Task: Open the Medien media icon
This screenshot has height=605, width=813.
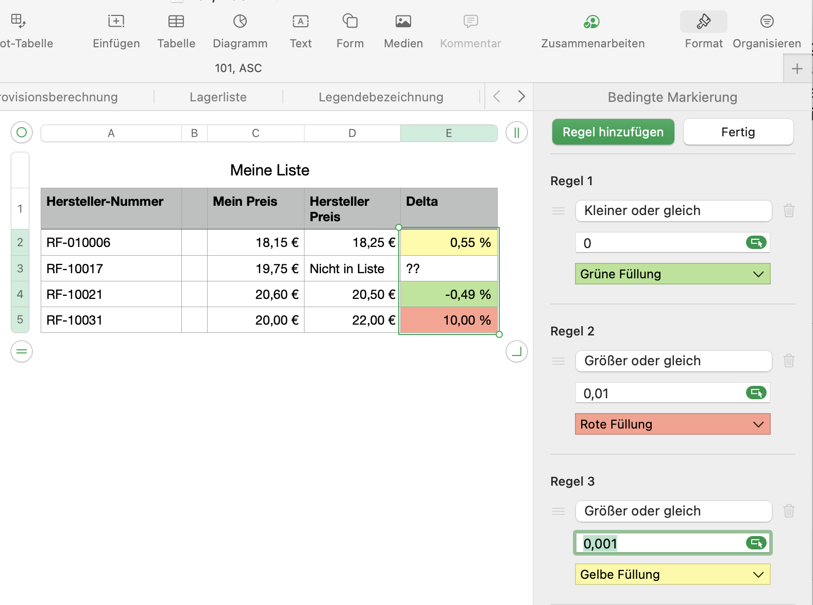Action: (x=403, y=22)
